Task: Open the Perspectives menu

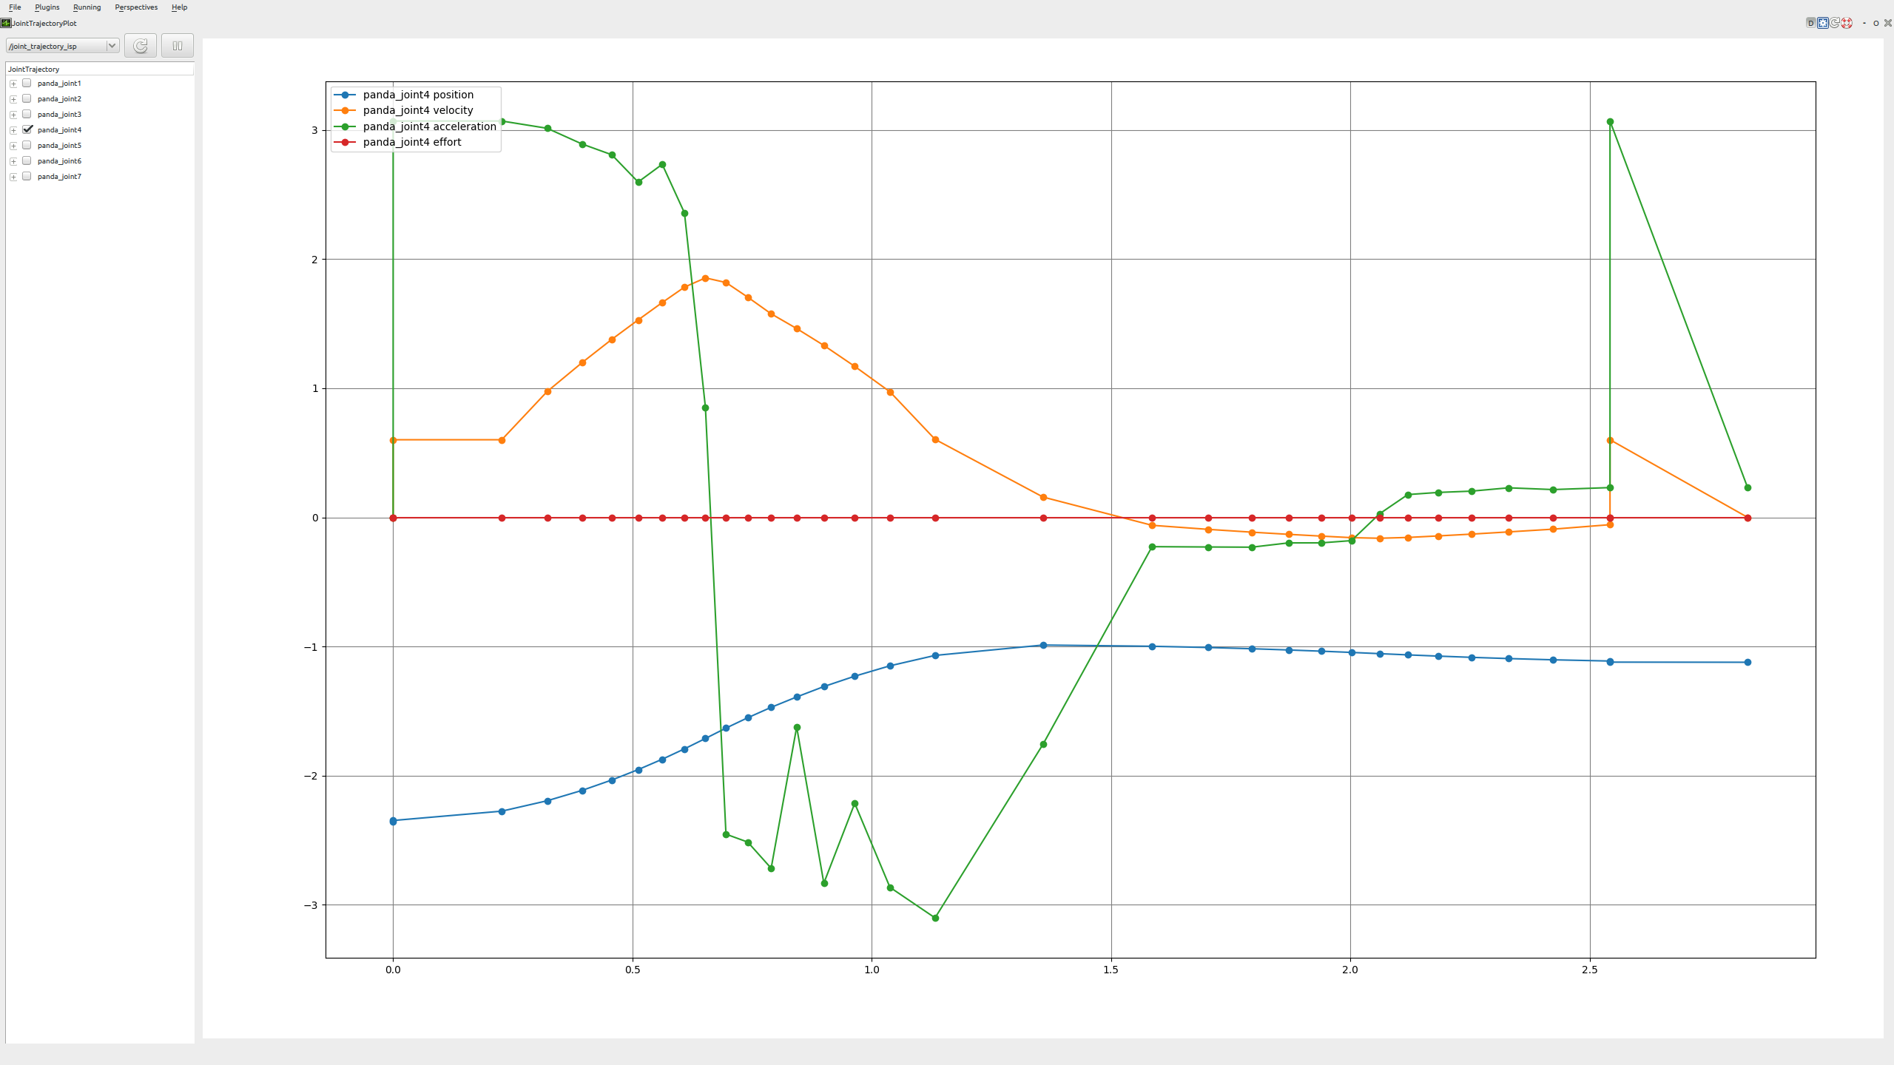Action: (x=136, y=7)
